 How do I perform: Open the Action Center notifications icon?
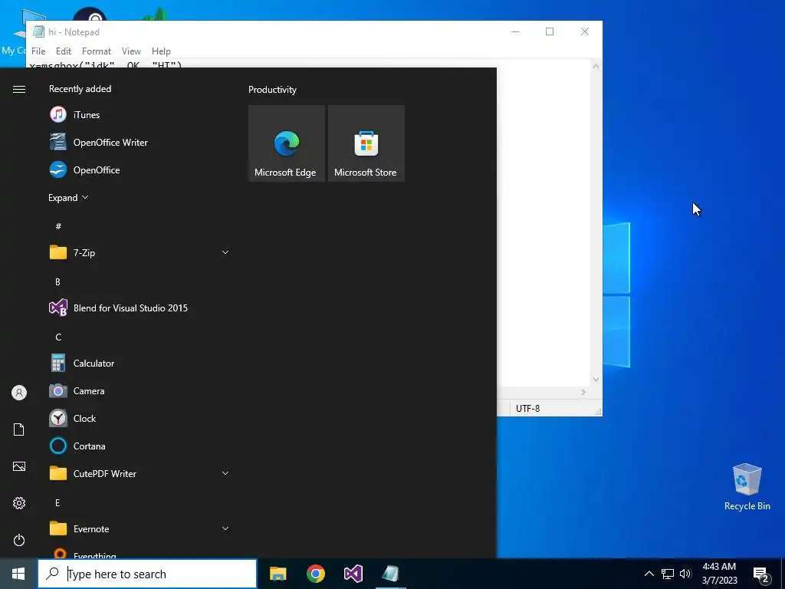point(761,574)
